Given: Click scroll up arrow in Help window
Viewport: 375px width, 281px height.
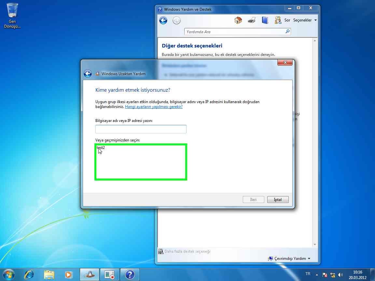Looking at the screenshot, I should tap(315, 41).
